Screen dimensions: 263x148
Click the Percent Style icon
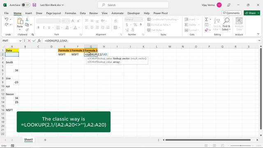click(x=135, y=25)
